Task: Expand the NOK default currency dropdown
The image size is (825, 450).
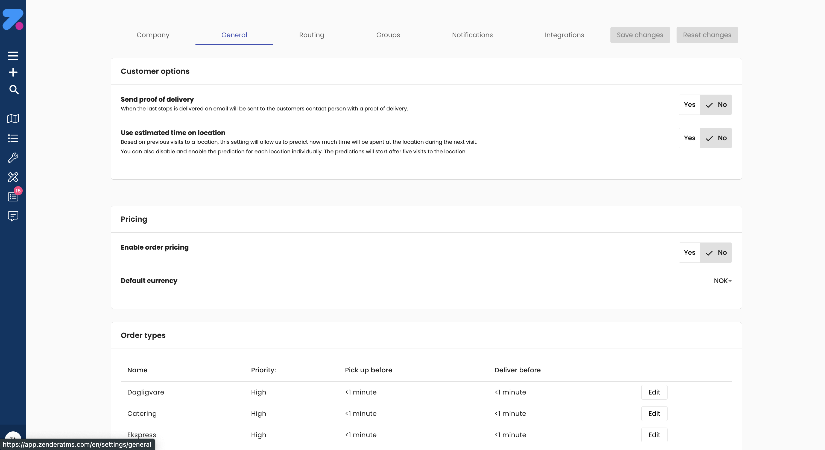Action: pyautogui.click(x=722, y=281)
